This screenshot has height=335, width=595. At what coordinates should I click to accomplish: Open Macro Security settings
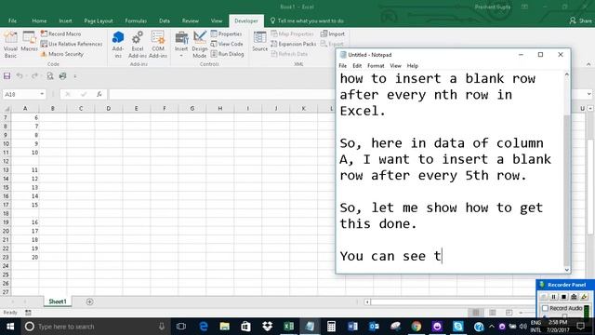(62, 54)
